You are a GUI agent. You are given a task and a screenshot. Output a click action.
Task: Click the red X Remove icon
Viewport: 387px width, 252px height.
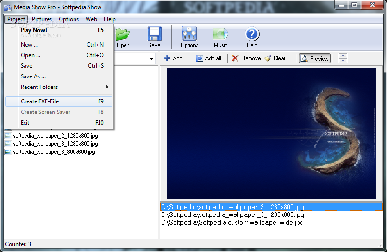pos(235,58)
